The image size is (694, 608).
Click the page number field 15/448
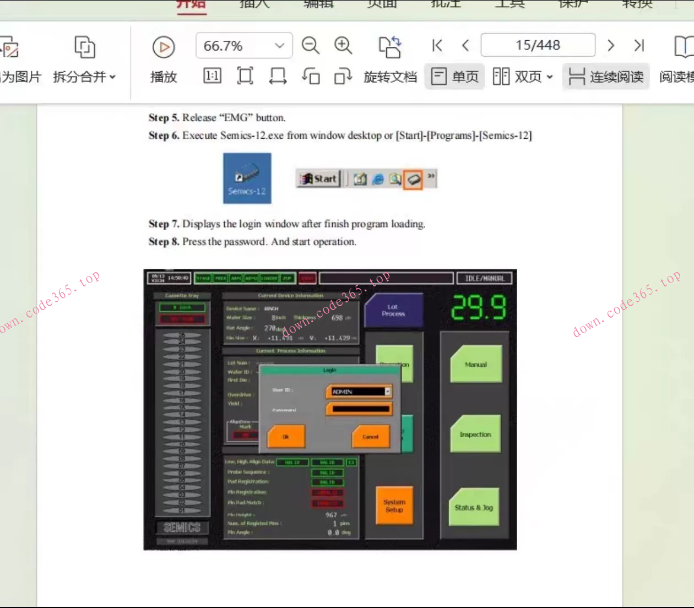(538, 45)
